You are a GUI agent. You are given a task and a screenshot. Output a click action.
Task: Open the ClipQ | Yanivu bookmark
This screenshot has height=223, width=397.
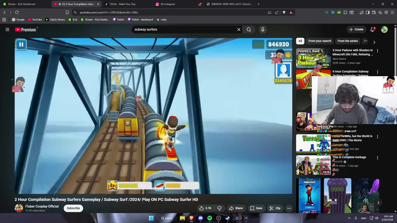pyautogui.click(x=55, y=20)
